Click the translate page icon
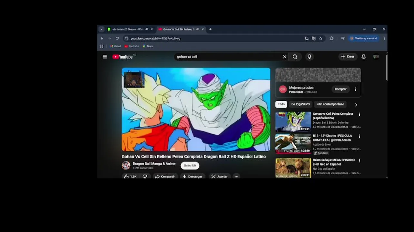The width and height of the screenshot is (414, 232). click(314, 38)
